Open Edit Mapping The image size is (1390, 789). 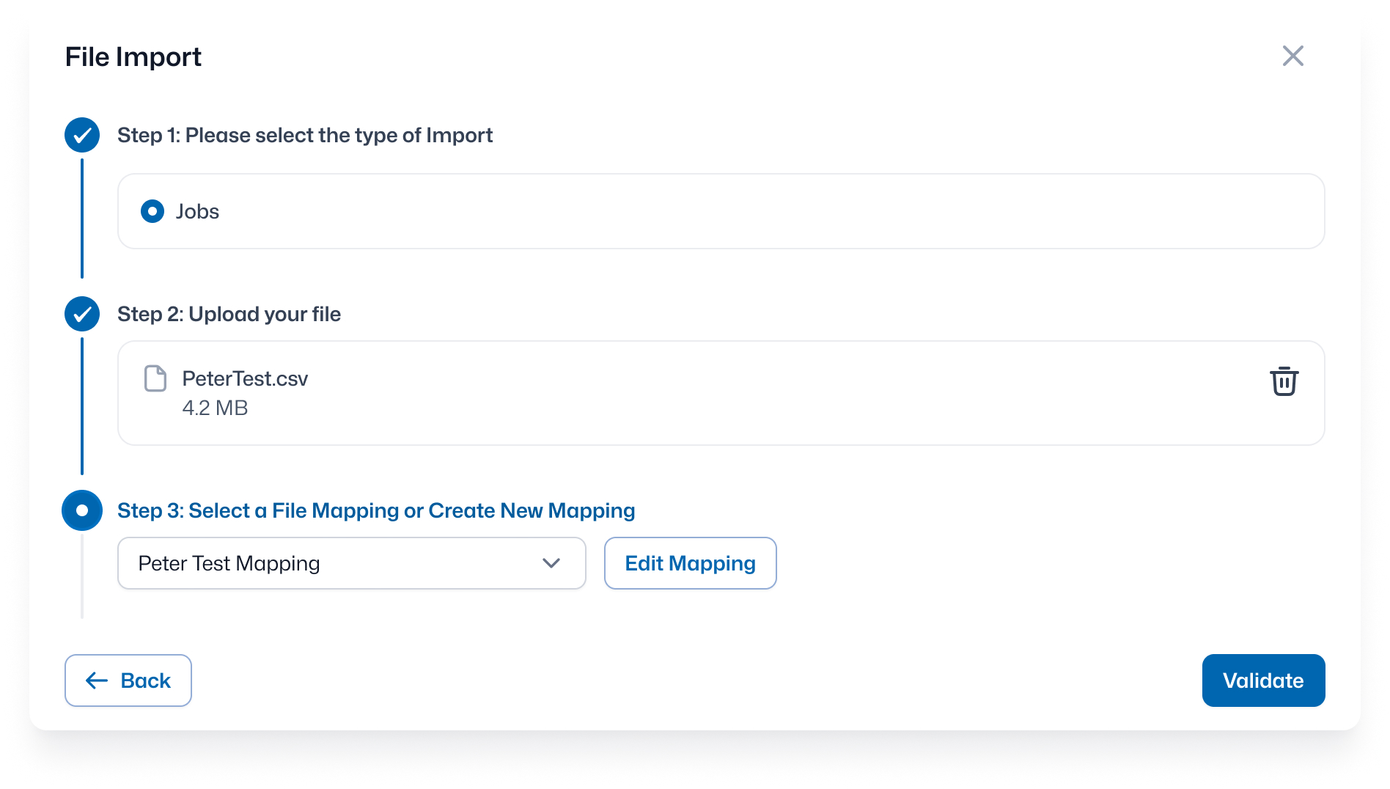pyautogui.click(x=690, y=563)
